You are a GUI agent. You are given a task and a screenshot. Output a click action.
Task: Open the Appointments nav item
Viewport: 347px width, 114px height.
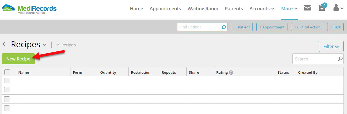click(165, 9)
